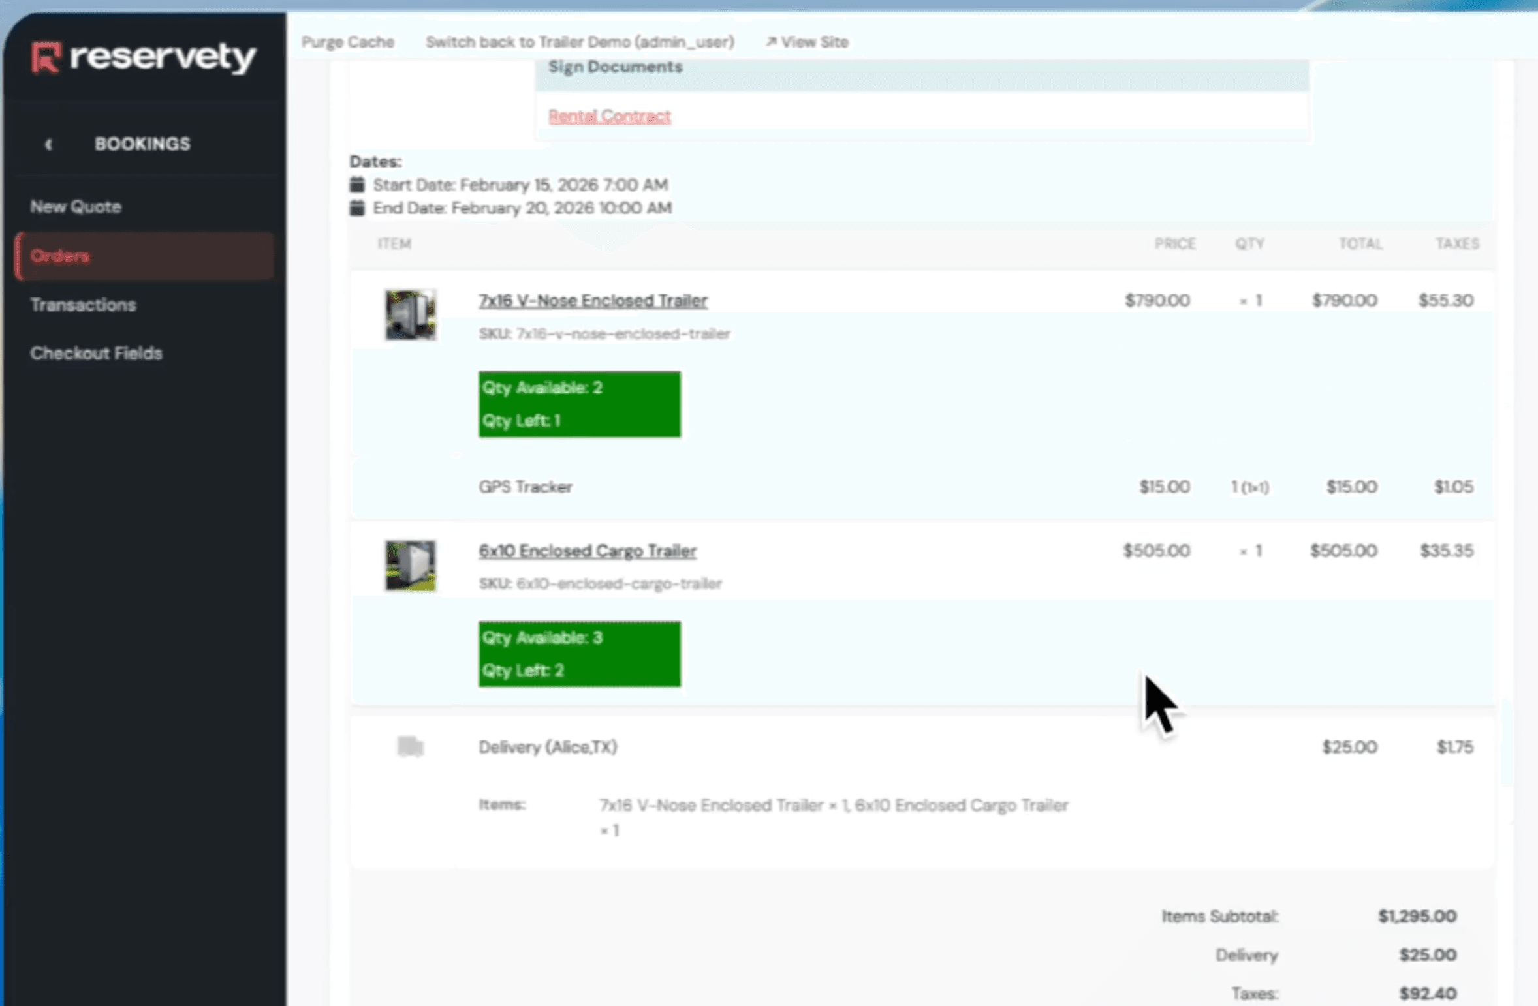The width and height of the screenshot is (1538, 1006).
Task: Open Transactions in the sidebar
Action: [x=83, y=305]
